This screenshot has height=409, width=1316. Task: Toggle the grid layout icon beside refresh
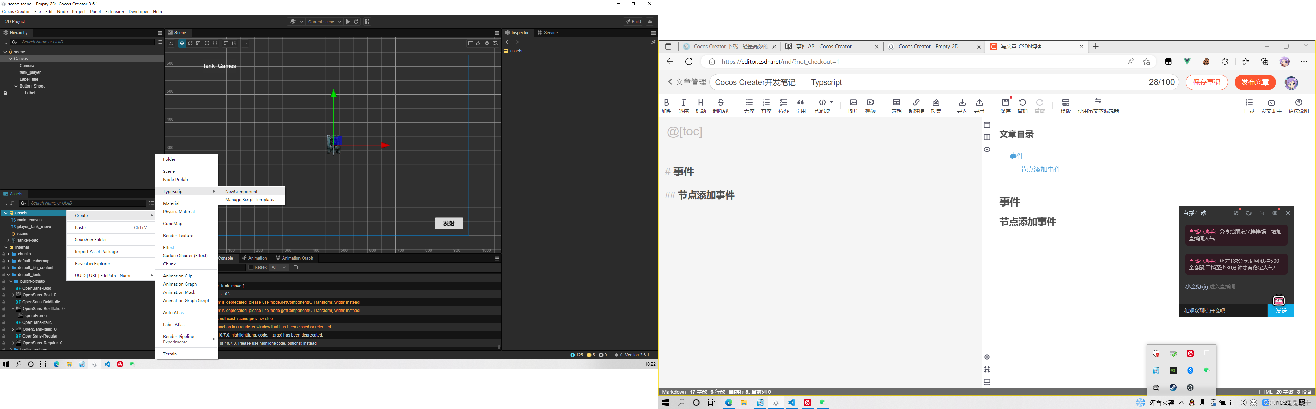[367, 22]
